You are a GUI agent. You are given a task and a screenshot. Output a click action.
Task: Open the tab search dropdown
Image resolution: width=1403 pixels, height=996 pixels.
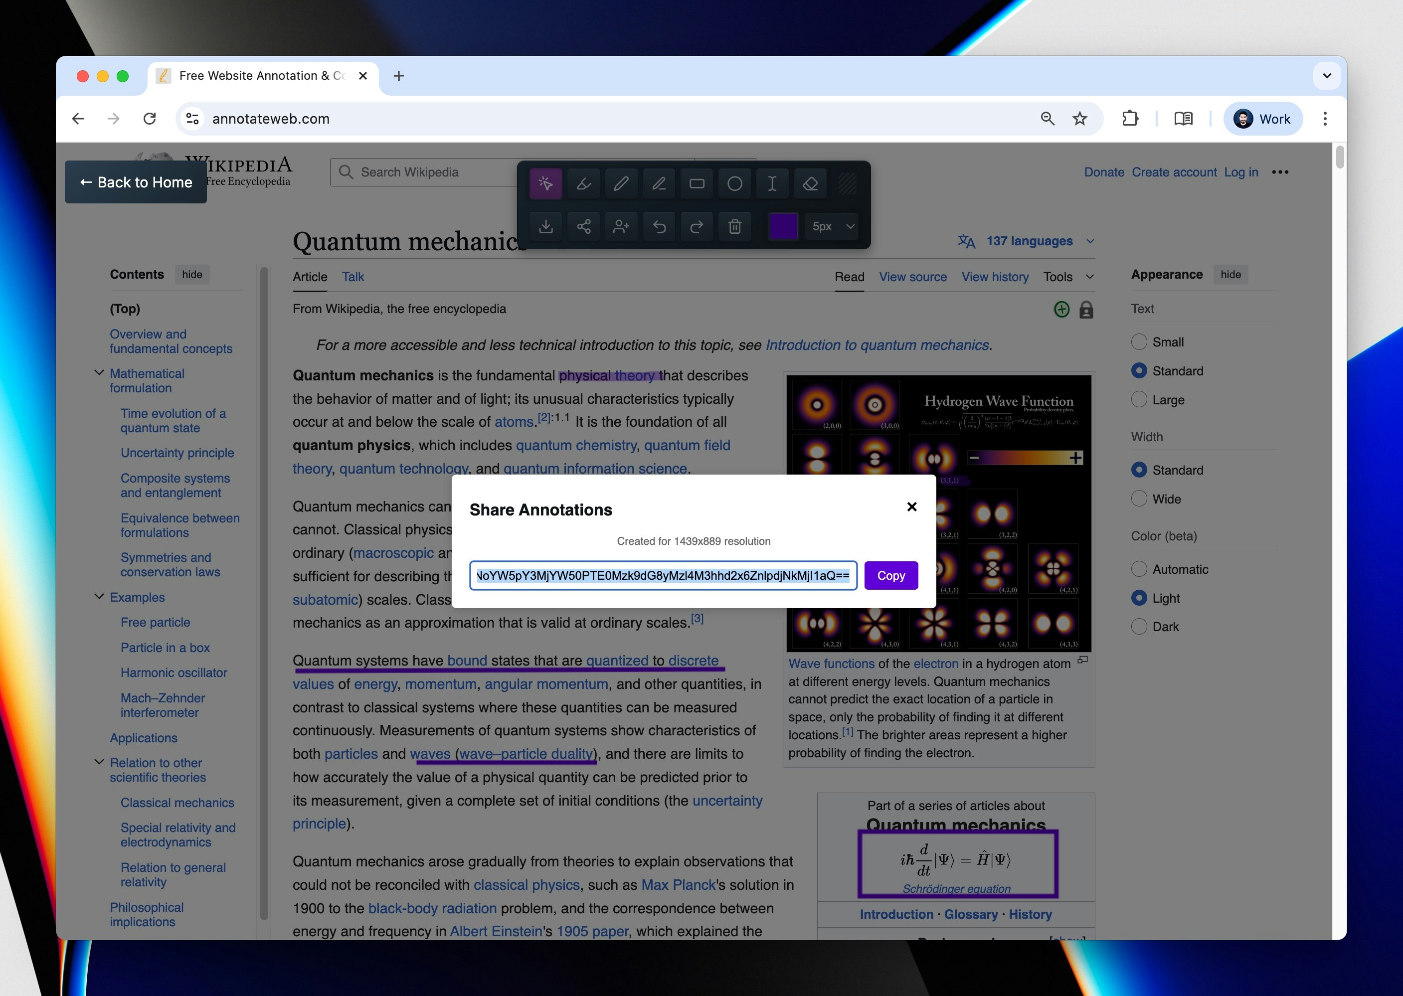[1327, 76]
